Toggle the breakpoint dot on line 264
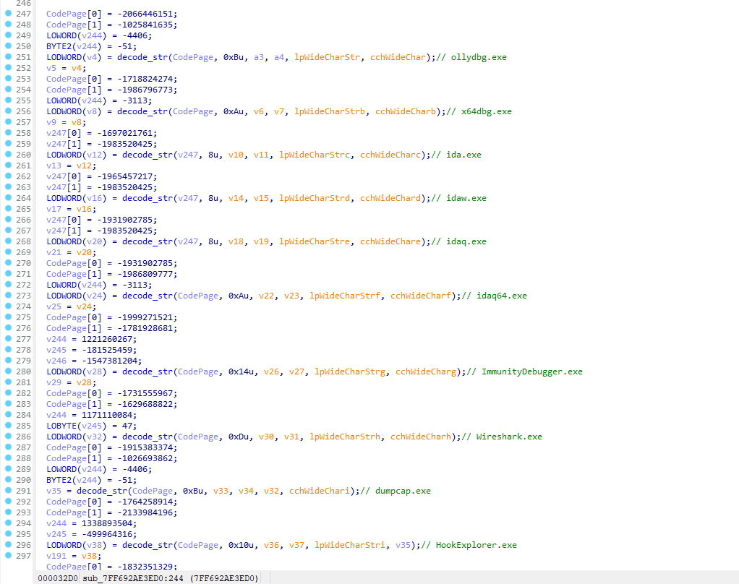This screenshot has width=739, height=584. [x=8, y=197]
